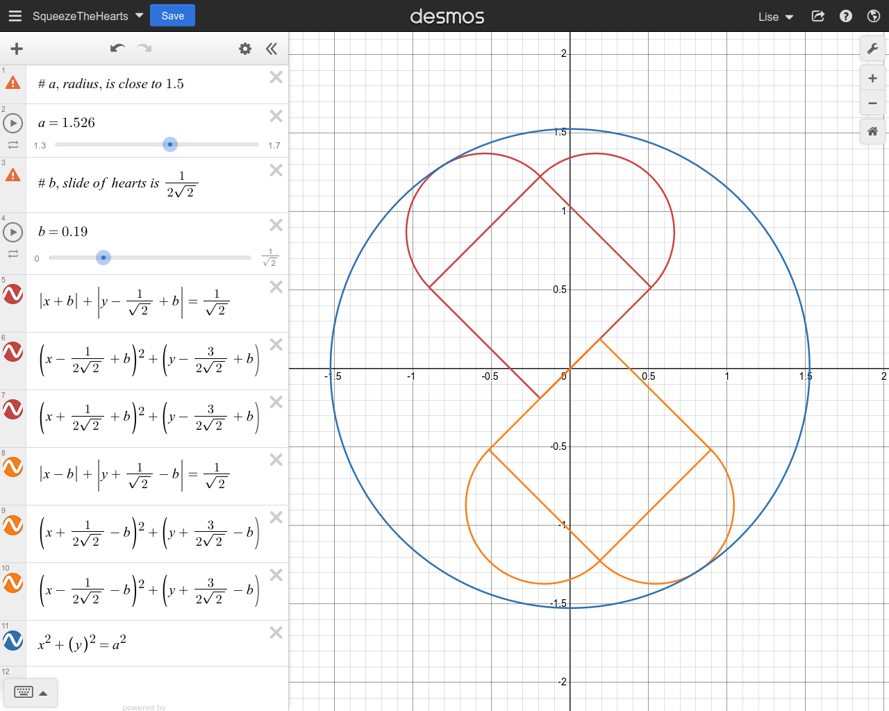Screen dimensions: 889x711
Task: Collapse the expression list panel
Action: (x=272, y=49)
